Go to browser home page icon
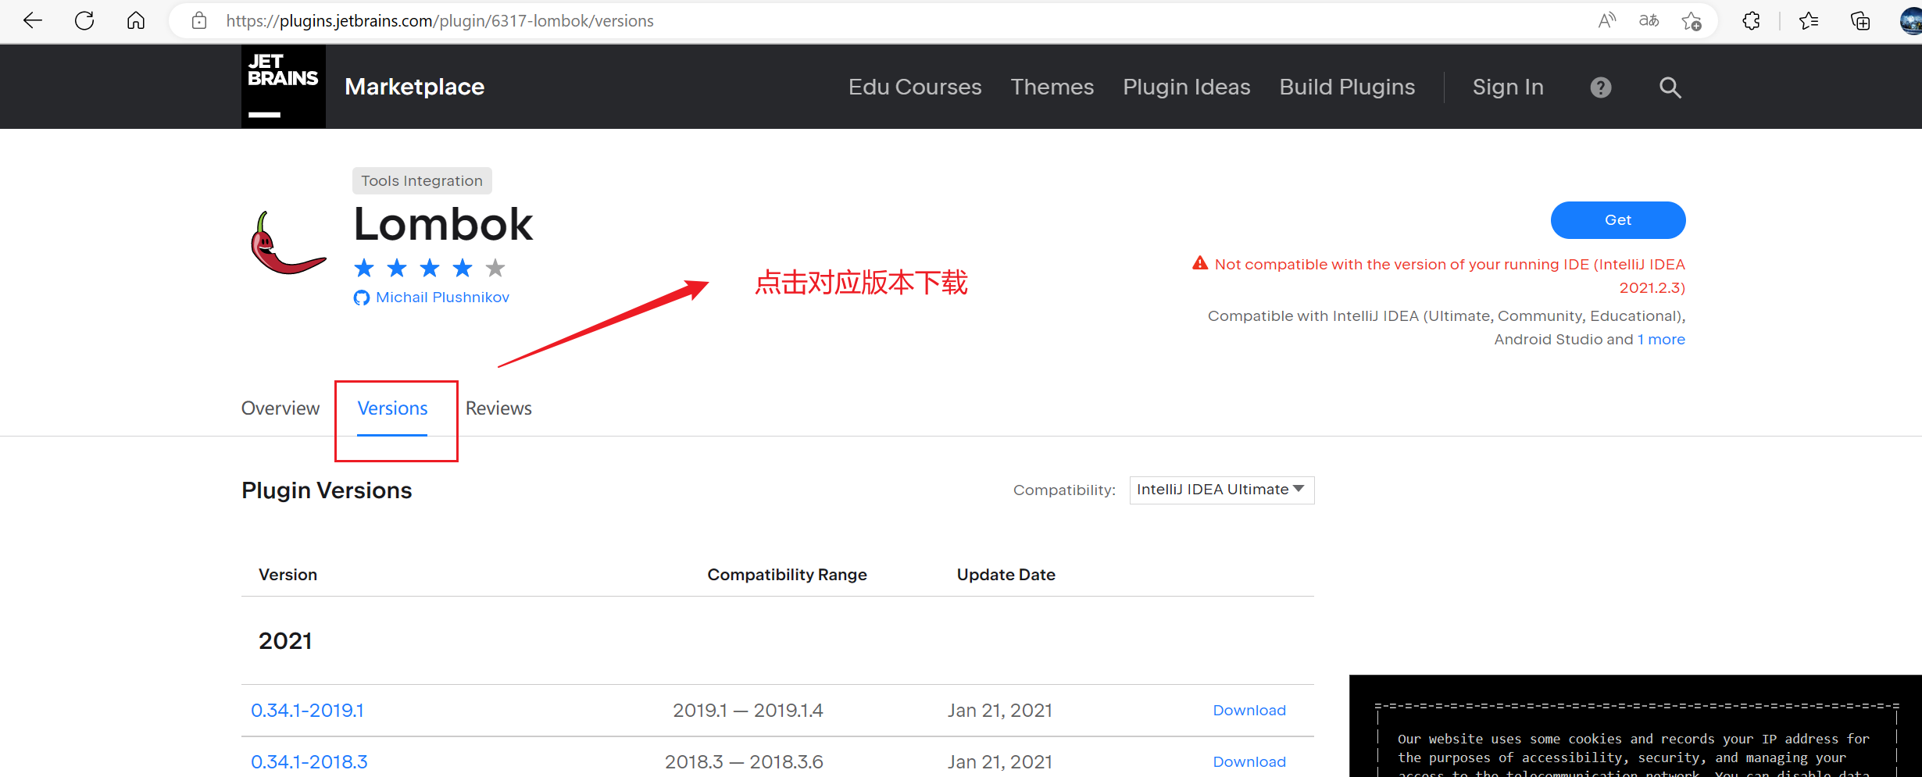Screen dimensions: 1922x777 coord(136,21)
